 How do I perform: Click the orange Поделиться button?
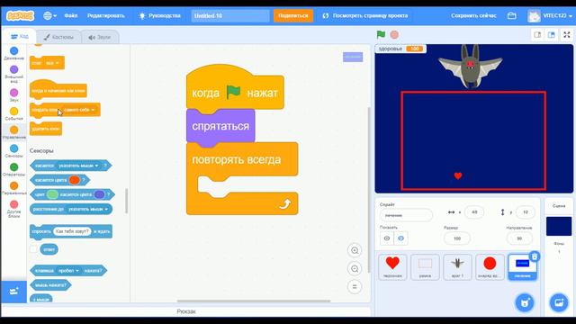[293, 16]
